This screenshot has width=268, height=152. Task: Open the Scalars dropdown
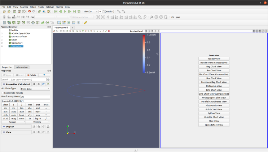click(13, 122)
